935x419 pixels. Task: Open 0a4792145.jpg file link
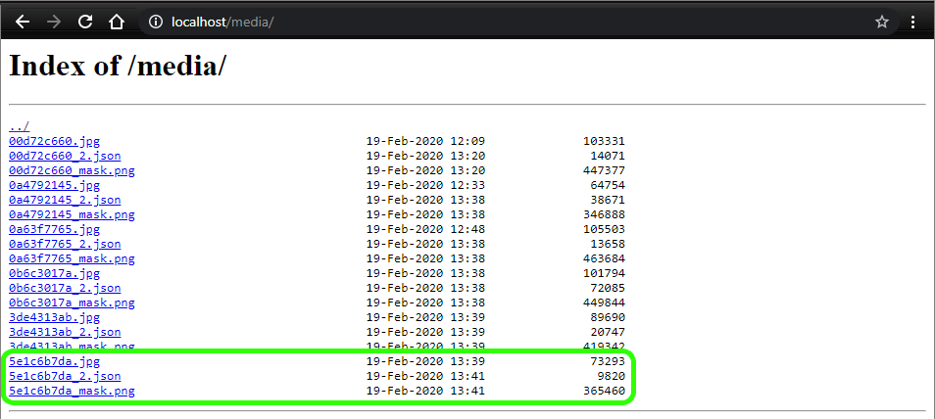[x=54, y=185]
